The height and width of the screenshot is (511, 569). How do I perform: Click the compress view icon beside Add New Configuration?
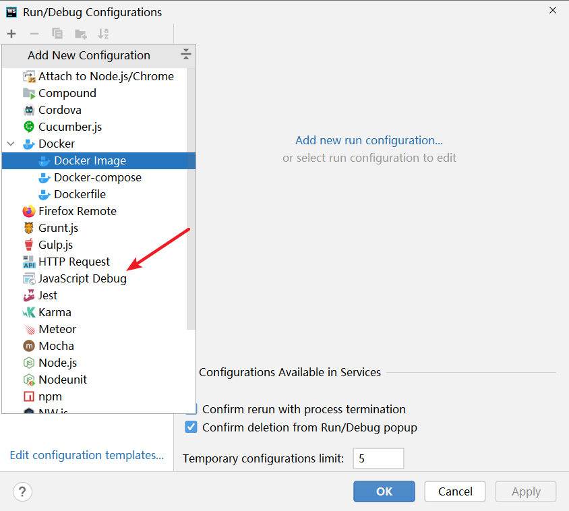click(x=185, y=55)
